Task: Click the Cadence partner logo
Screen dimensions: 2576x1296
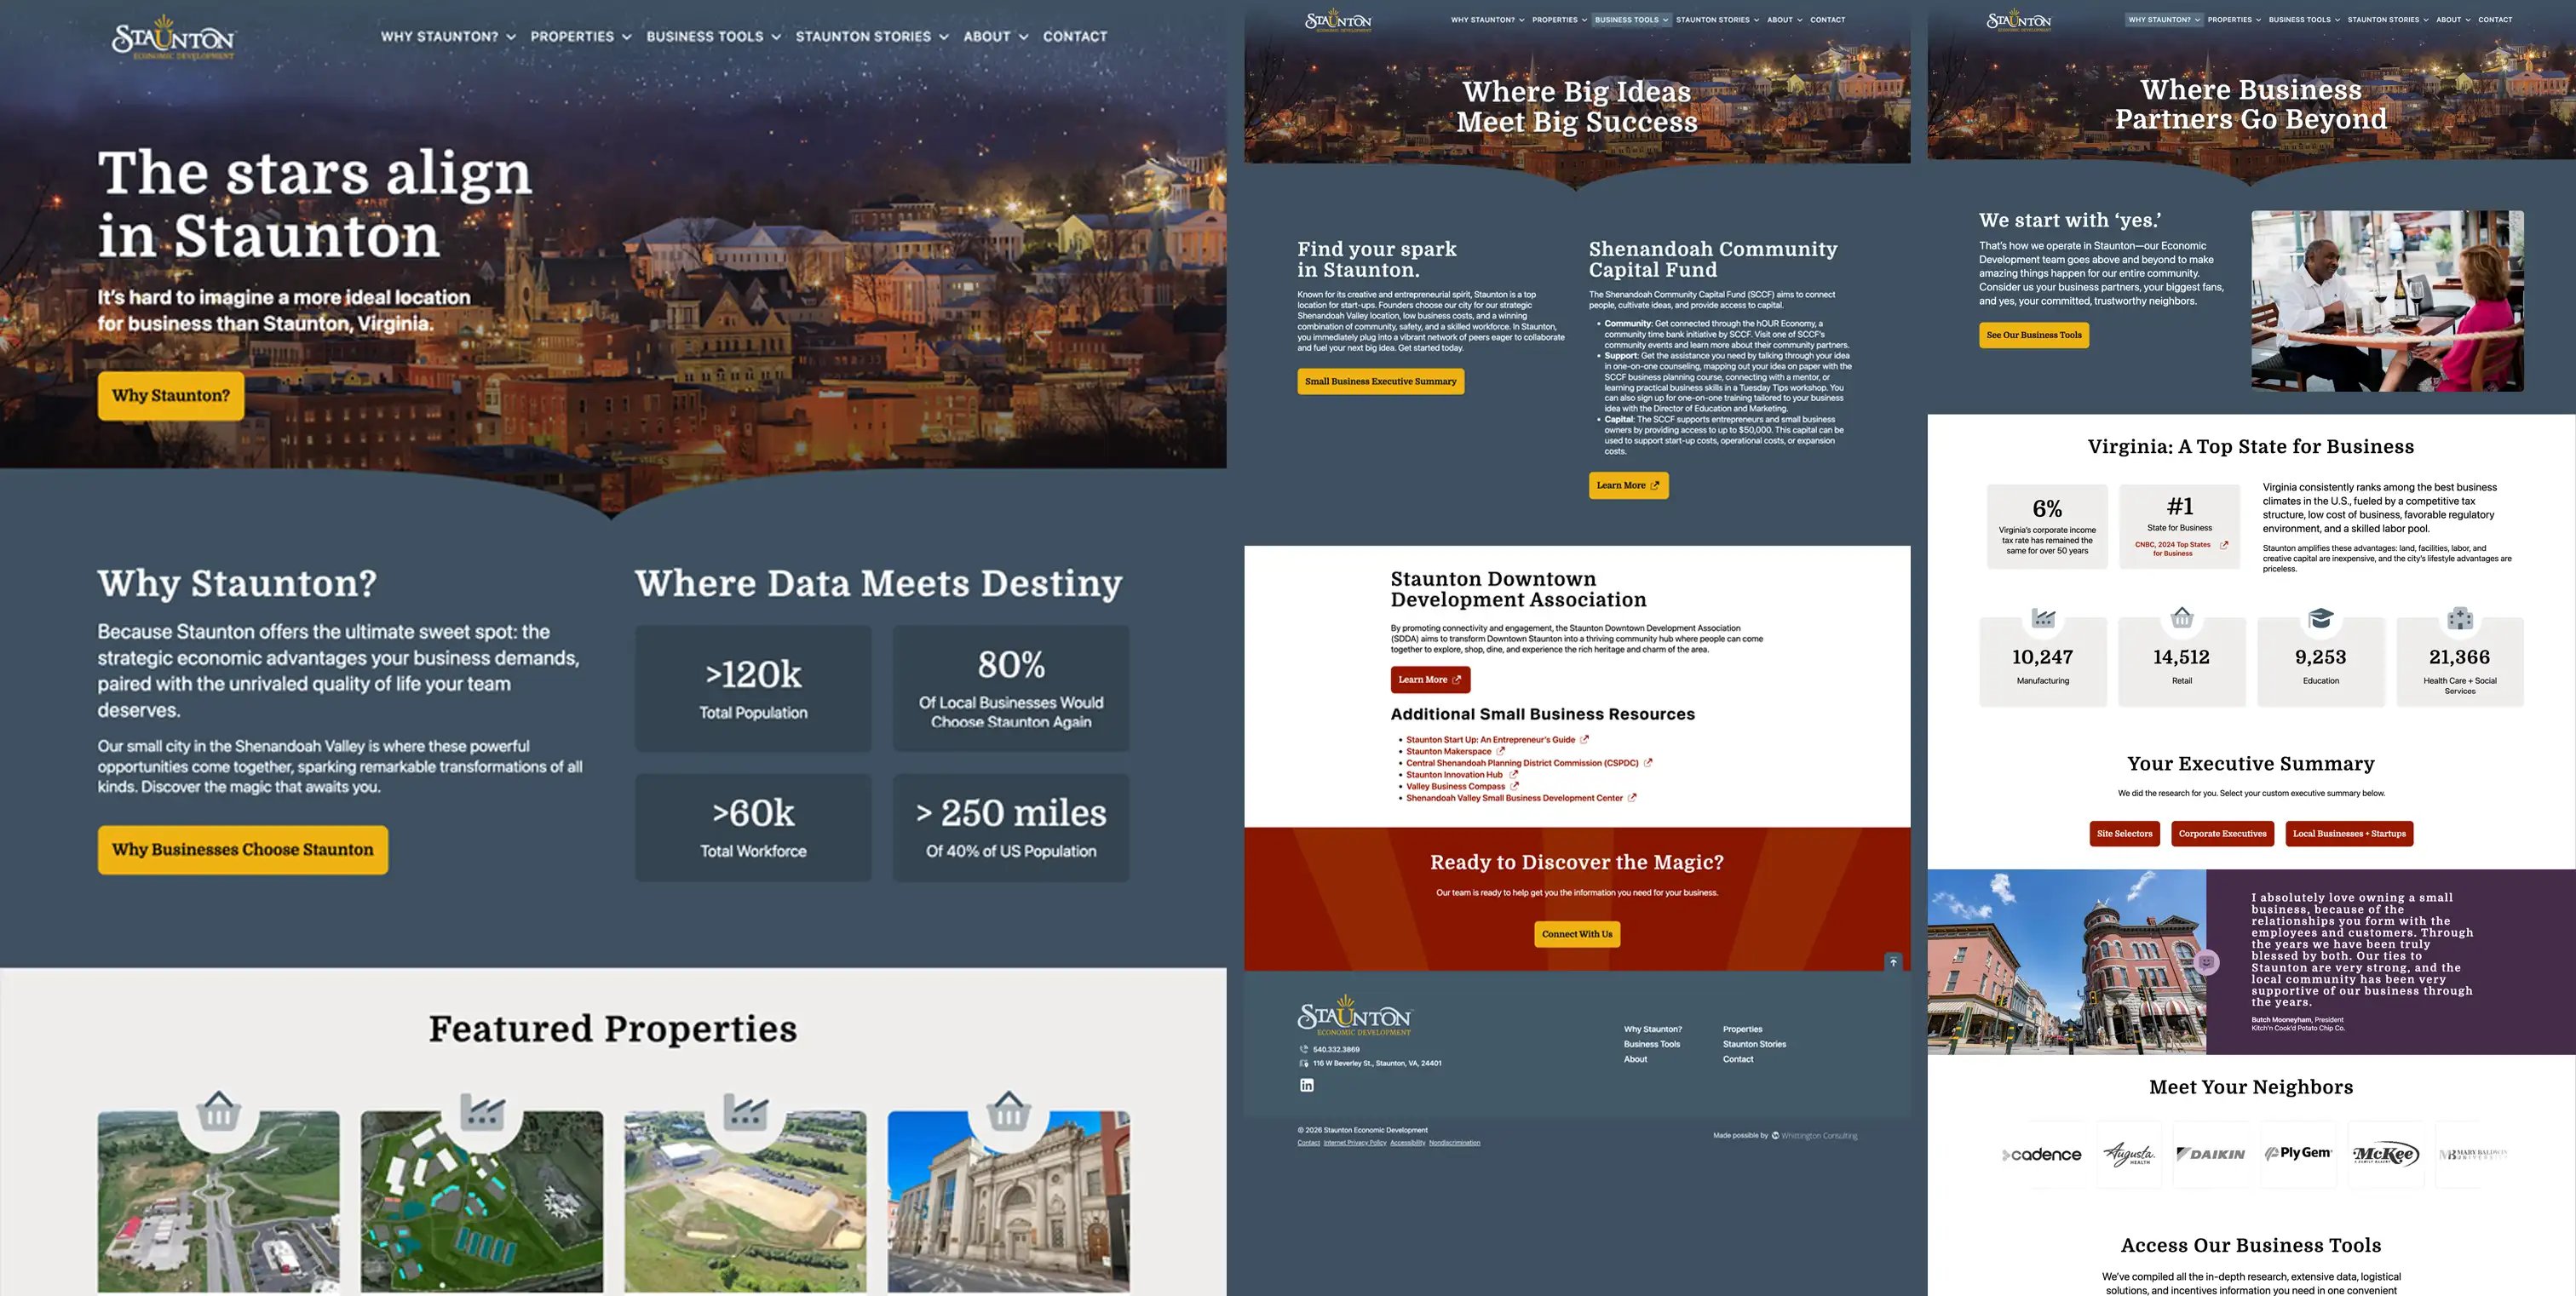Action: [2042, 1156]
